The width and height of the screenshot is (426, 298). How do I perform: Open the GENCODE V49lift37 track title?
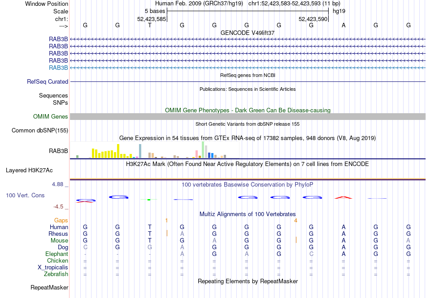[248, 33]
